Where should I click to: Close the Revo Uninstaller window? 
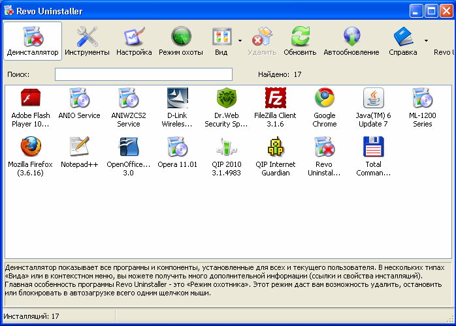446,11
